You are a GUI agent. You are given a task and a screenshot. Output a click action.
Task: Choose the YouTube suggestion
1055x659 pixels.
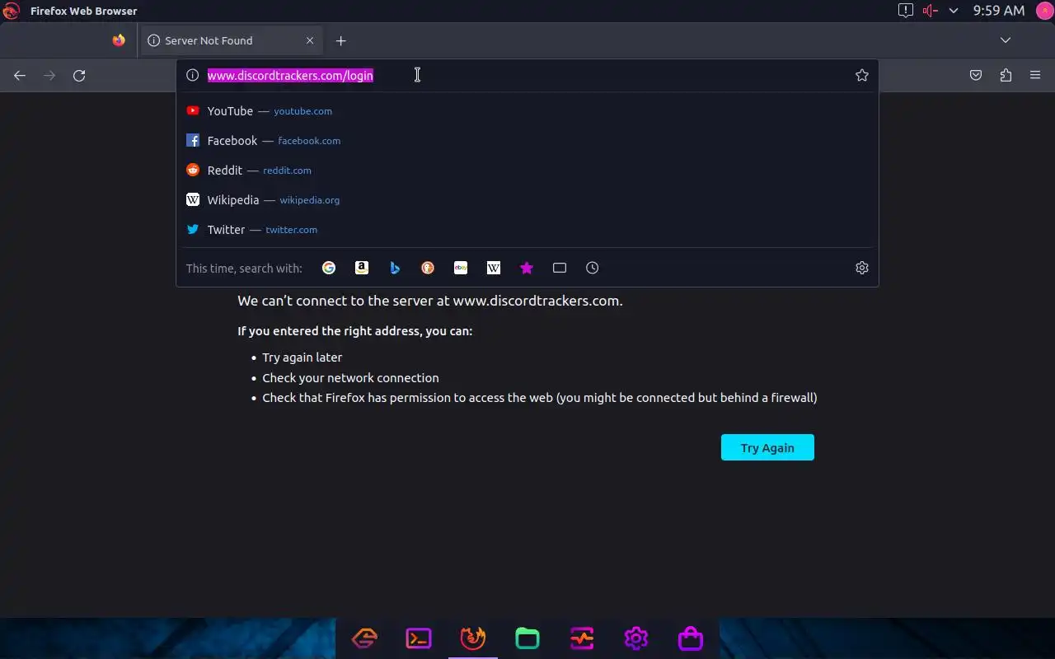[x=527, y=111]
